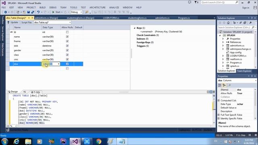This screenshot has height=145, width=258.
Task: Select Indexes (0) entry
Action: click(x=142, y=39)
